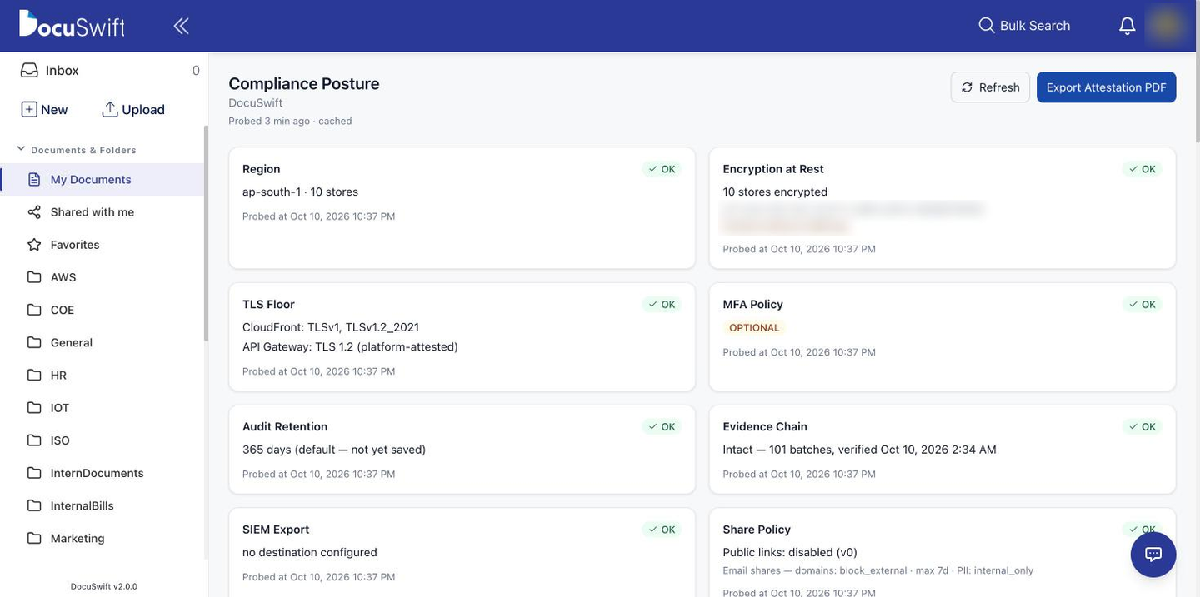Click 'no destination configured' text

click(x=310, y=552)
